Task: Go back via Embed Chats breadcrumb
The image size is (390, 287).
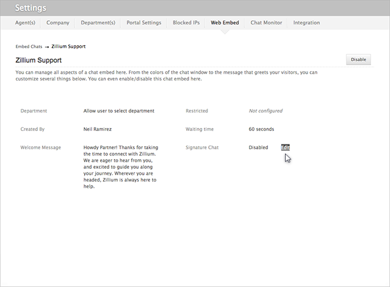Action: pos(29,47)
